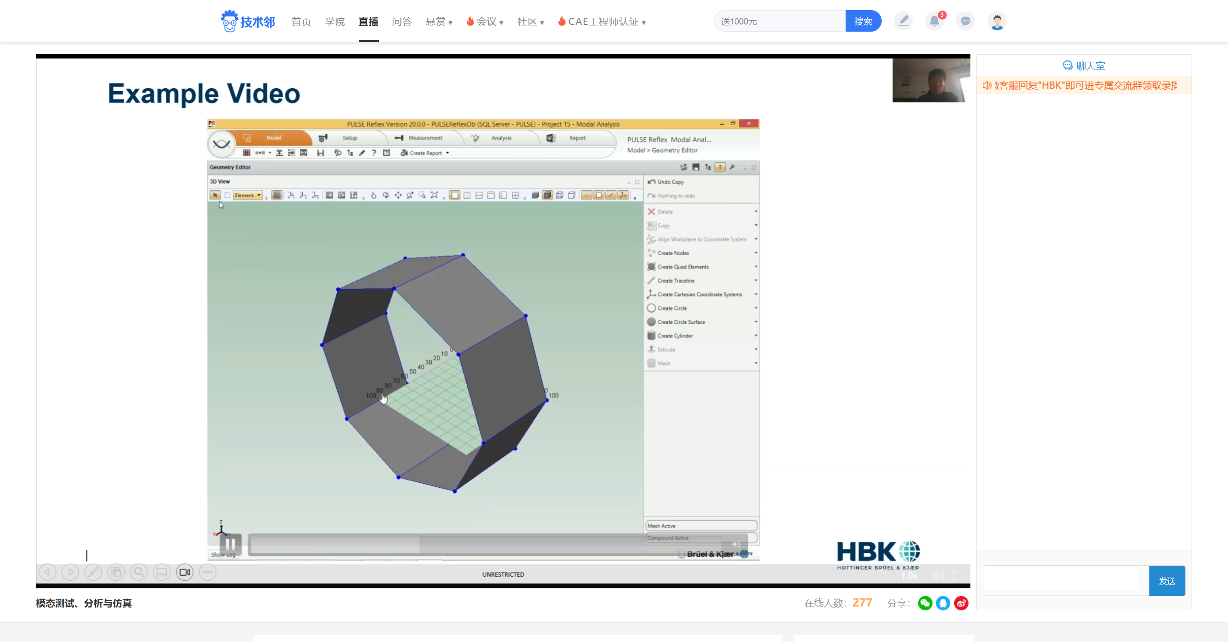This screenshot has height=642, width=1228.
Task: Click the blue 搜索 search button
Action: [x=863, y=21]
